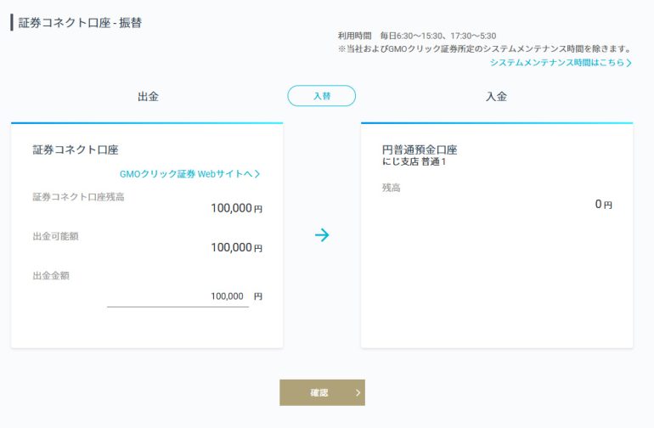Click chevron beside GMOクリック証券 Webサイトへ
Screen dimensions: 654x428
click(257, 174)
